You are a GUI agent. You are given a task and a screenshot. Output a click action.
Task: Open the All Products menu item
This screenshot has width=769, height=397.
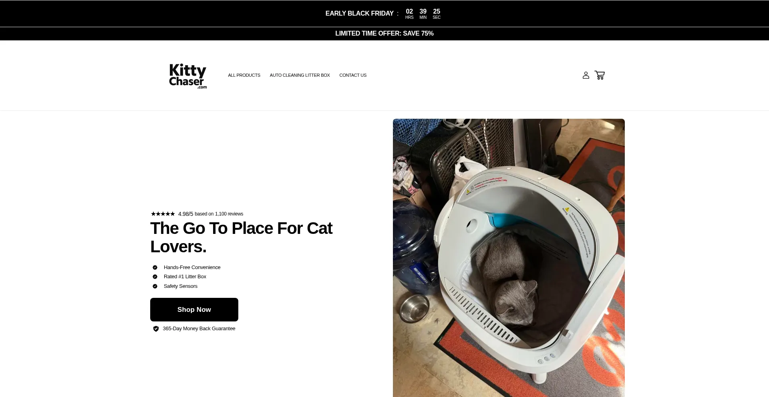244,75
